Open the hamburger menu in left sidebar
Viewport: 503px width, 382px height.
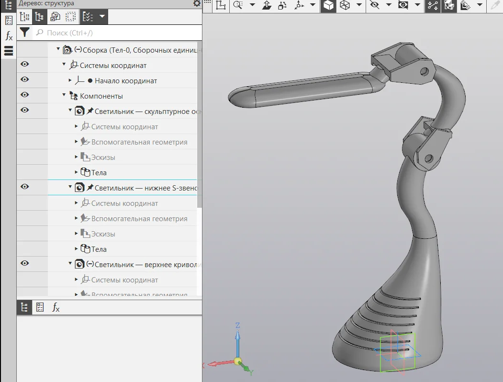tap(9, 51)
